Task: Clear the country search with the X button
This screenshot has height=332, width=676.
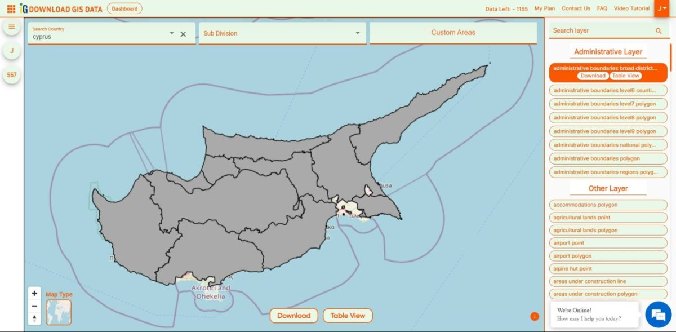Action: (x=184, y=34)
